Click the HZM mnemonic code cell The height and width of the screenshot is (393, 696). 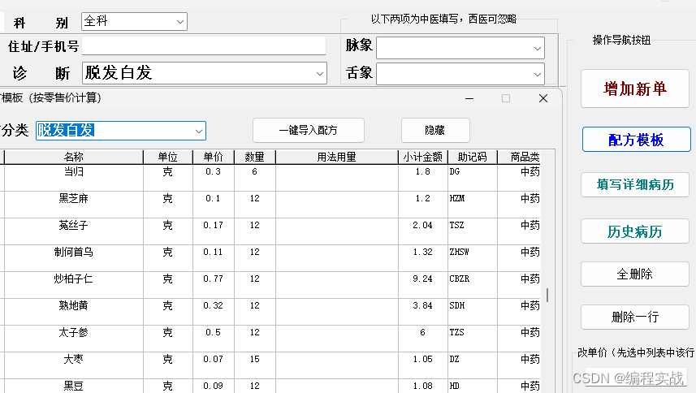[473, 205]
